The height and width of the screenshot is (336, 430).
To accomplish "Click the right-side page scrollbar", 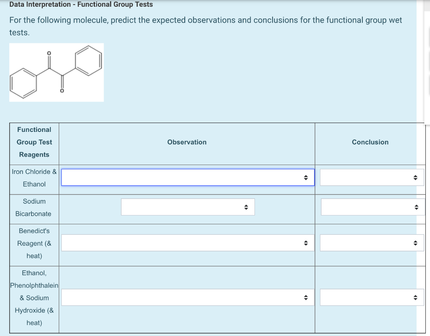I will [427, 63].
